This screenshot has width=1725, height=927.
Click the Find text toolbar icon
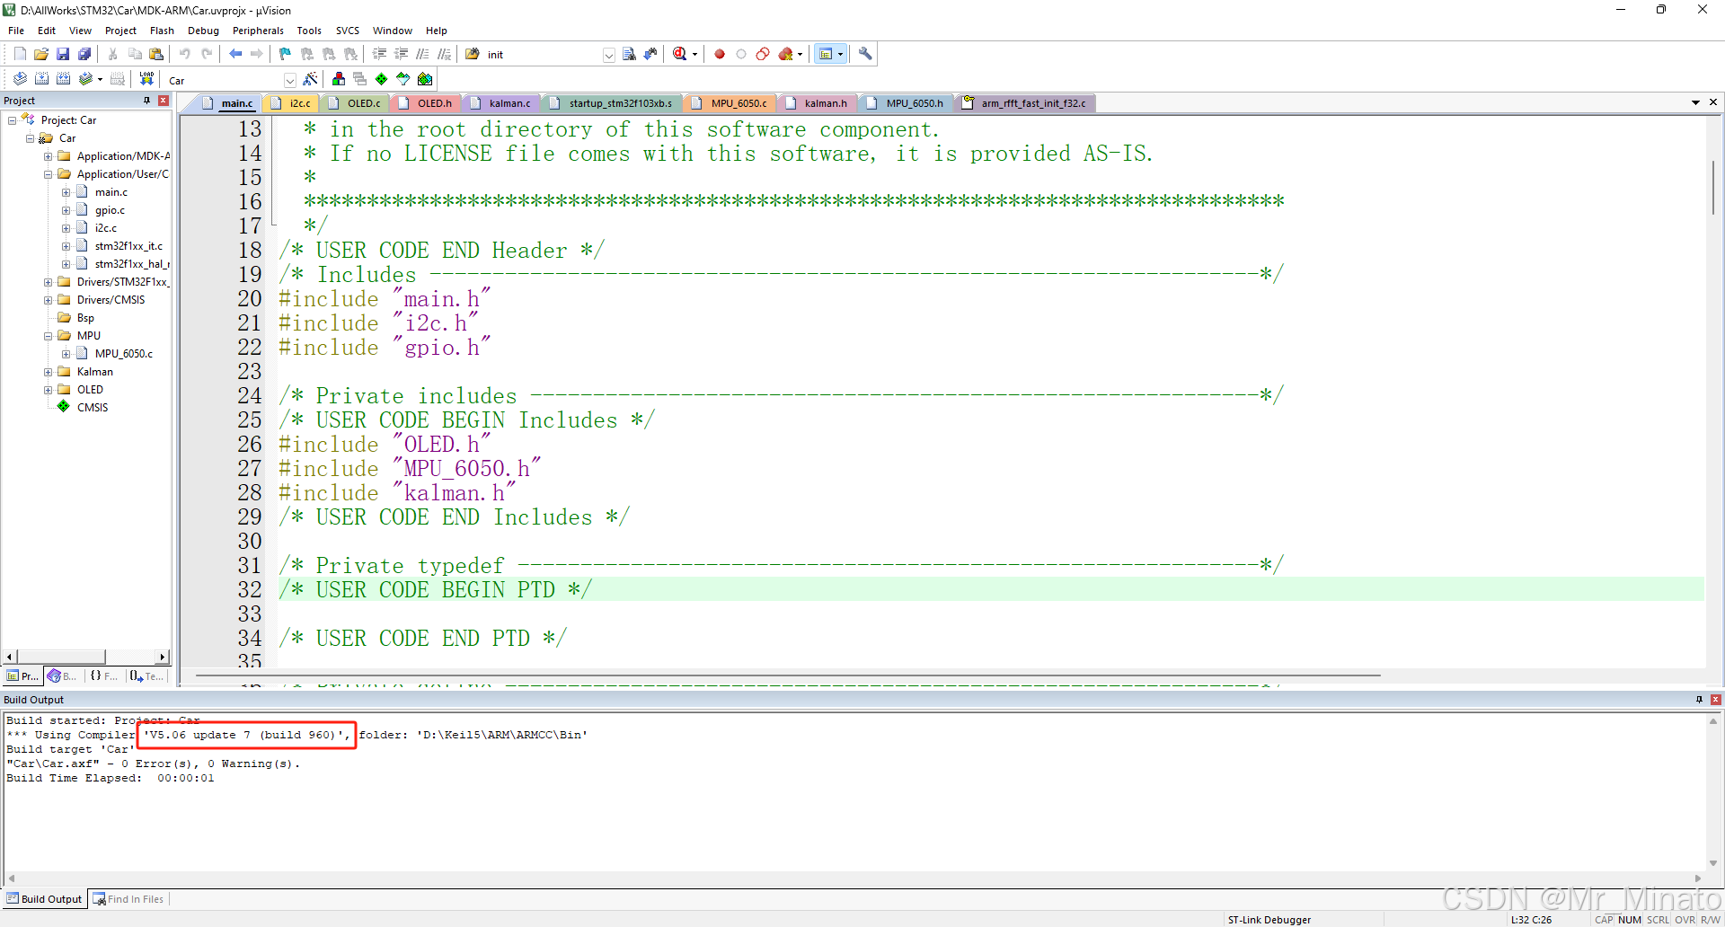click(x=629, y=54)
